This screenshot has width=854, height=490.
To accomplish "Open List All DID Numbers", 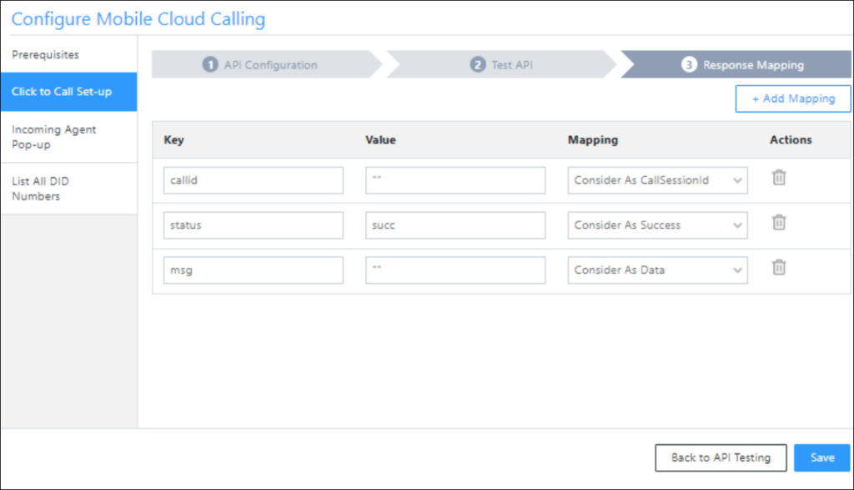I will (47, 189).
